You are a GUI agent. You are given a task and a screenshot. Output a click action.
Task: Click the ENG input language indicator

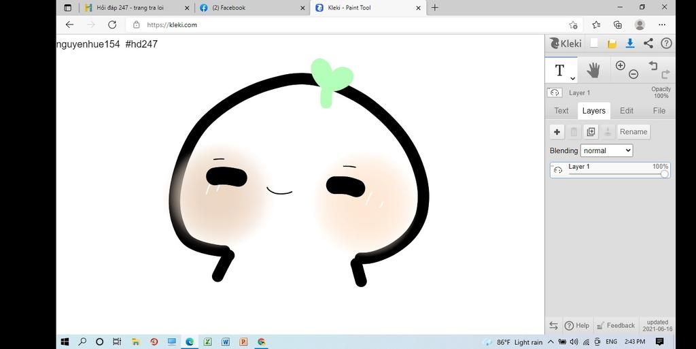[611, 342]
